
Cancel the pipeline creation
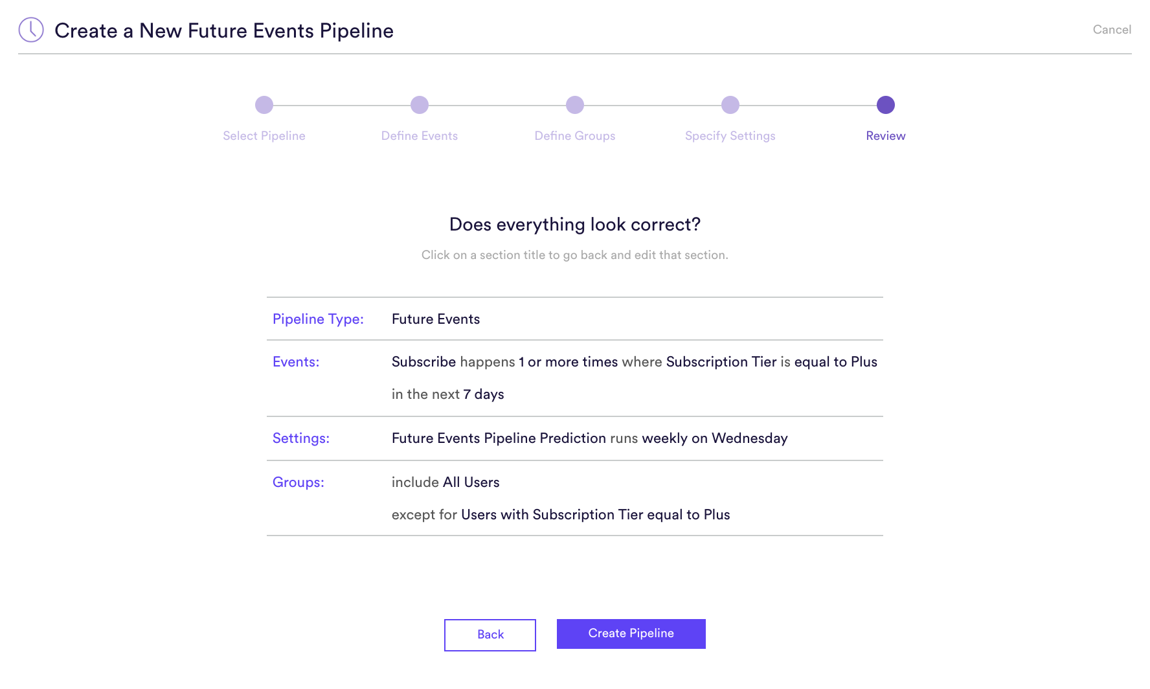(1112, 30)
